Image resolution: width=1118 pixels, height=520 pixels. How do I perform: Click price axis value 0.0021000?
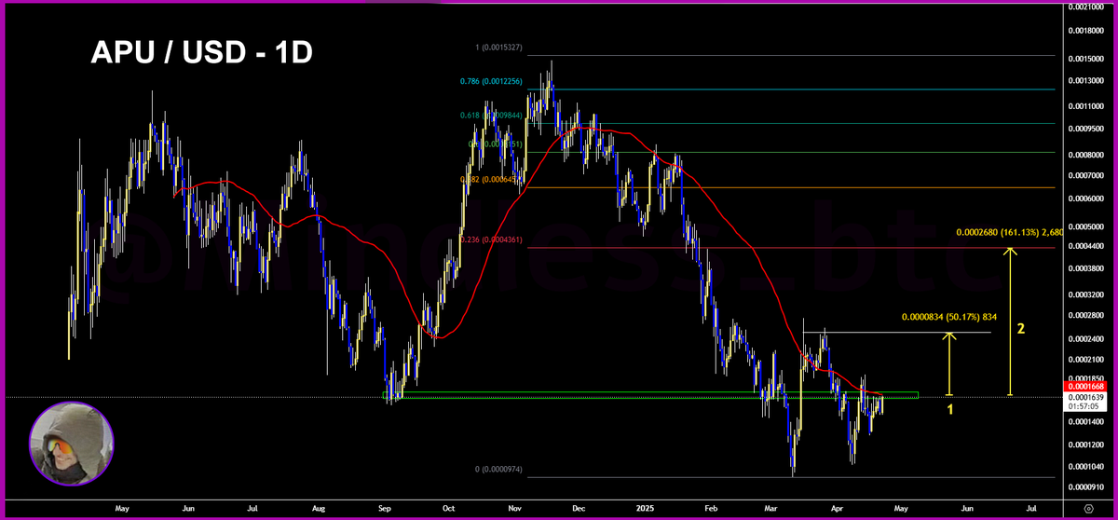(x=1086, y=7)
